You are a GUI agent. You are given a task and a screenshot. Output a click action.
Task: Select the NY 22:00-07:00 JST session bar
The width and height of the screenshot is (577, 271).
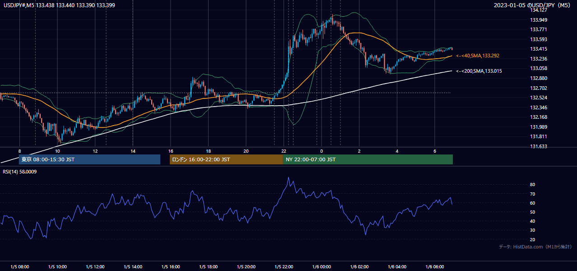coord(368,159)
